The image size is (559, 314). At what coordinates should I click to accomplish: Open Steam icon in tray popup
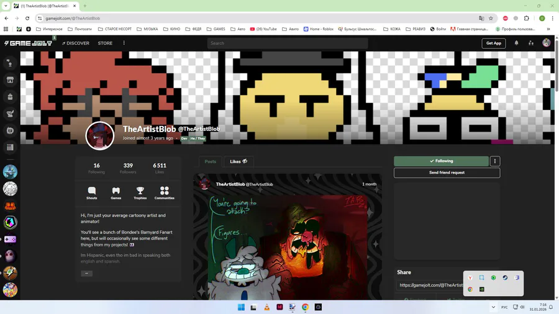(x=505, y=277)
